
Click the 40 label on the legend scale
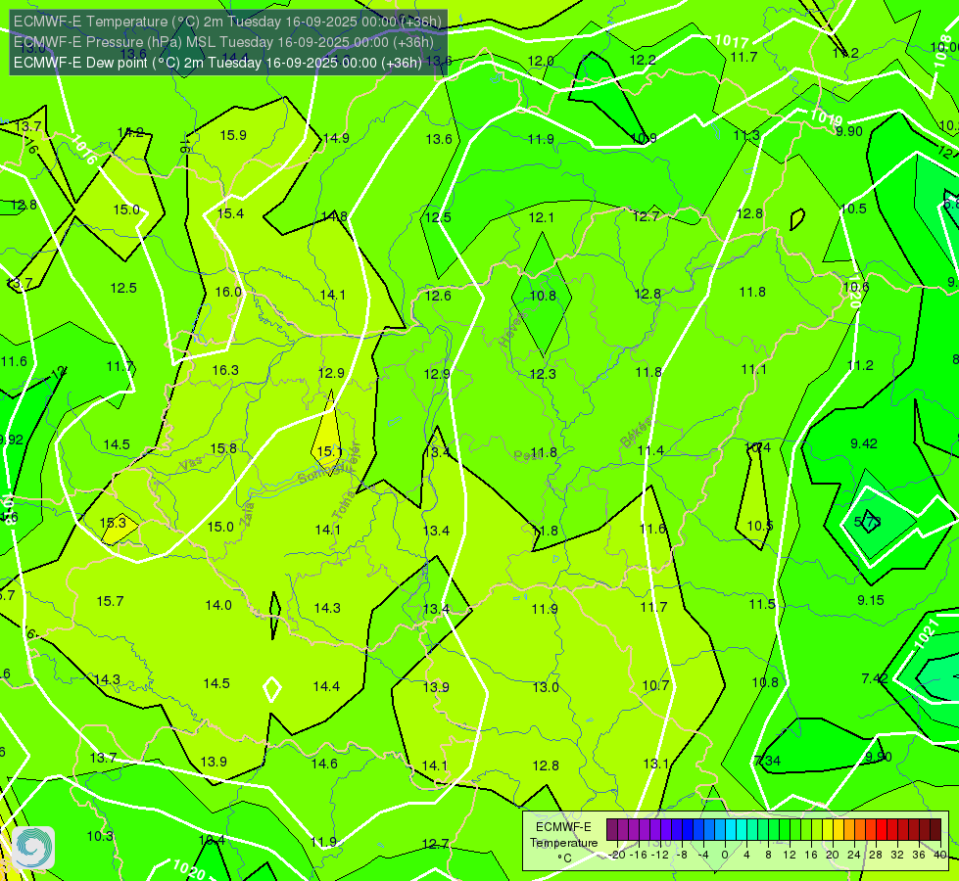tap(940, 855)
